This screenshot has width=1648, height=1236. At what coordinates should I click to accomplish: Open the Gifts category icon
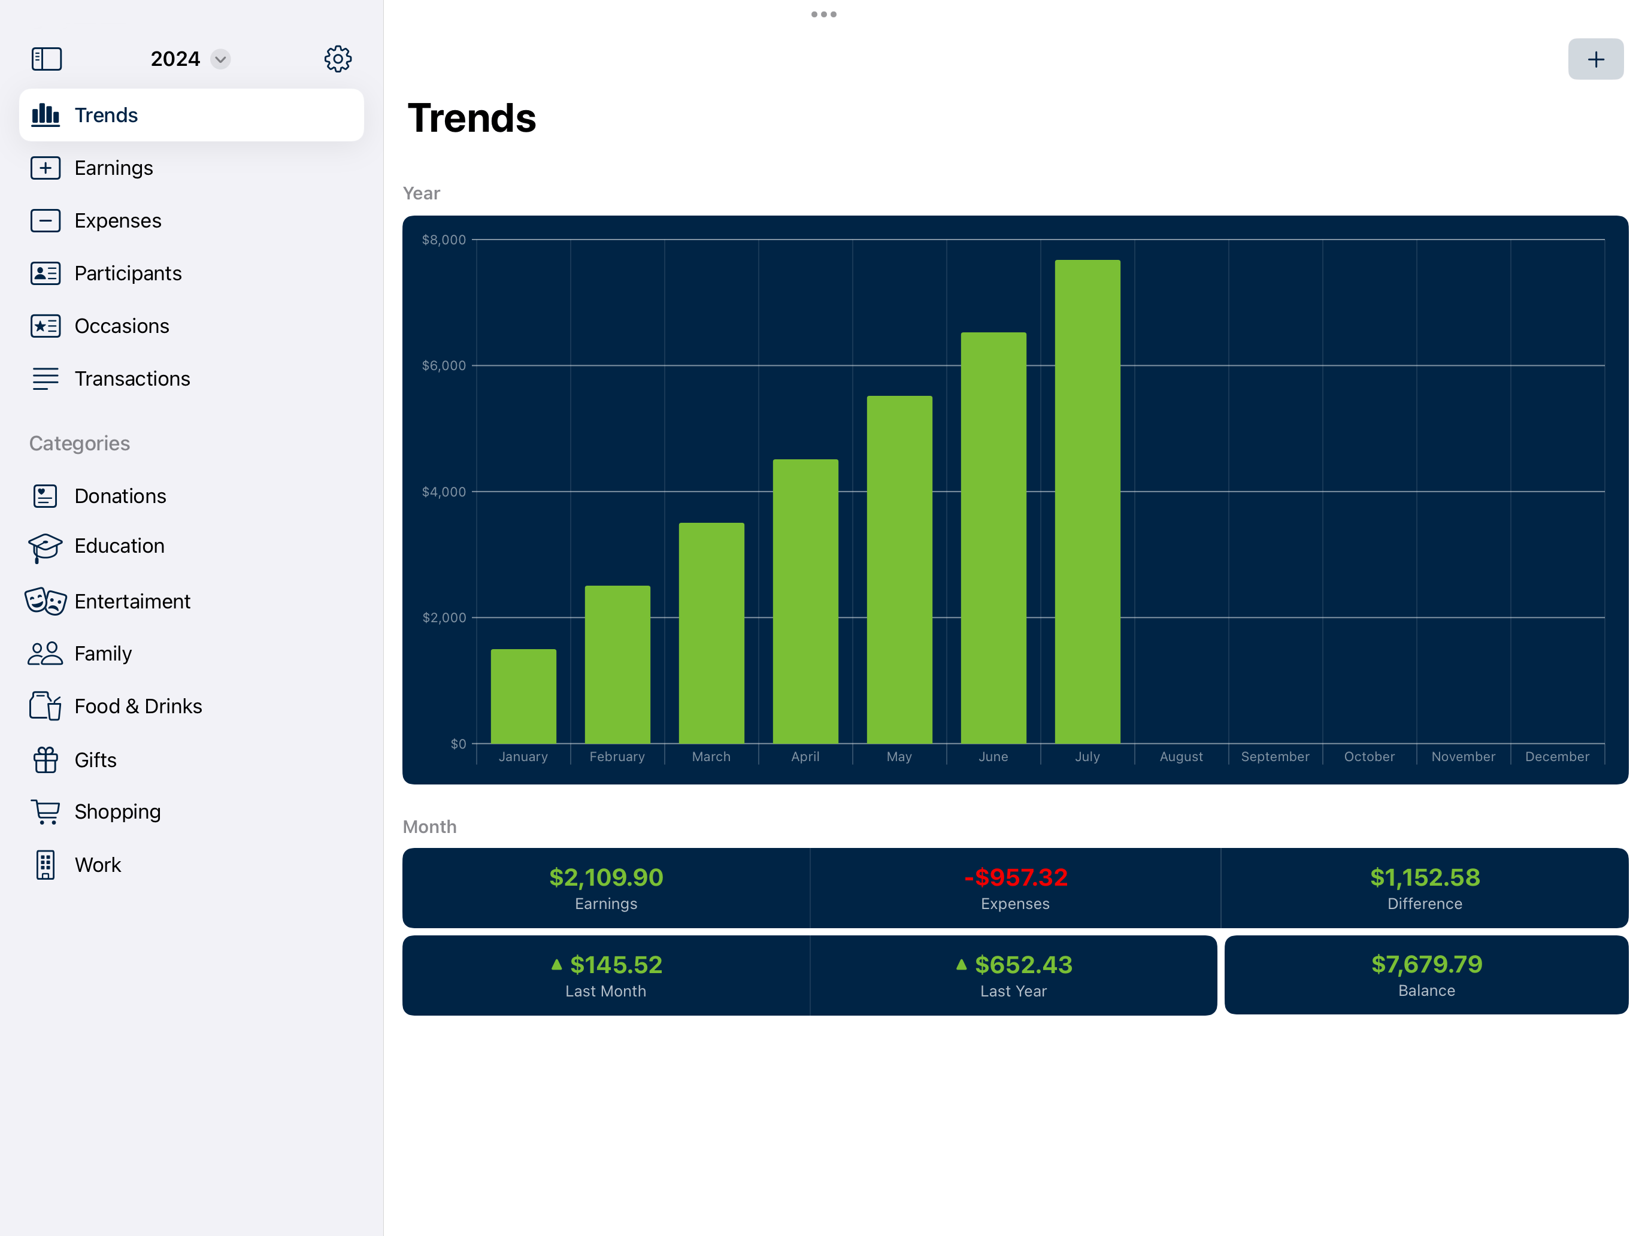coord(46,760)
